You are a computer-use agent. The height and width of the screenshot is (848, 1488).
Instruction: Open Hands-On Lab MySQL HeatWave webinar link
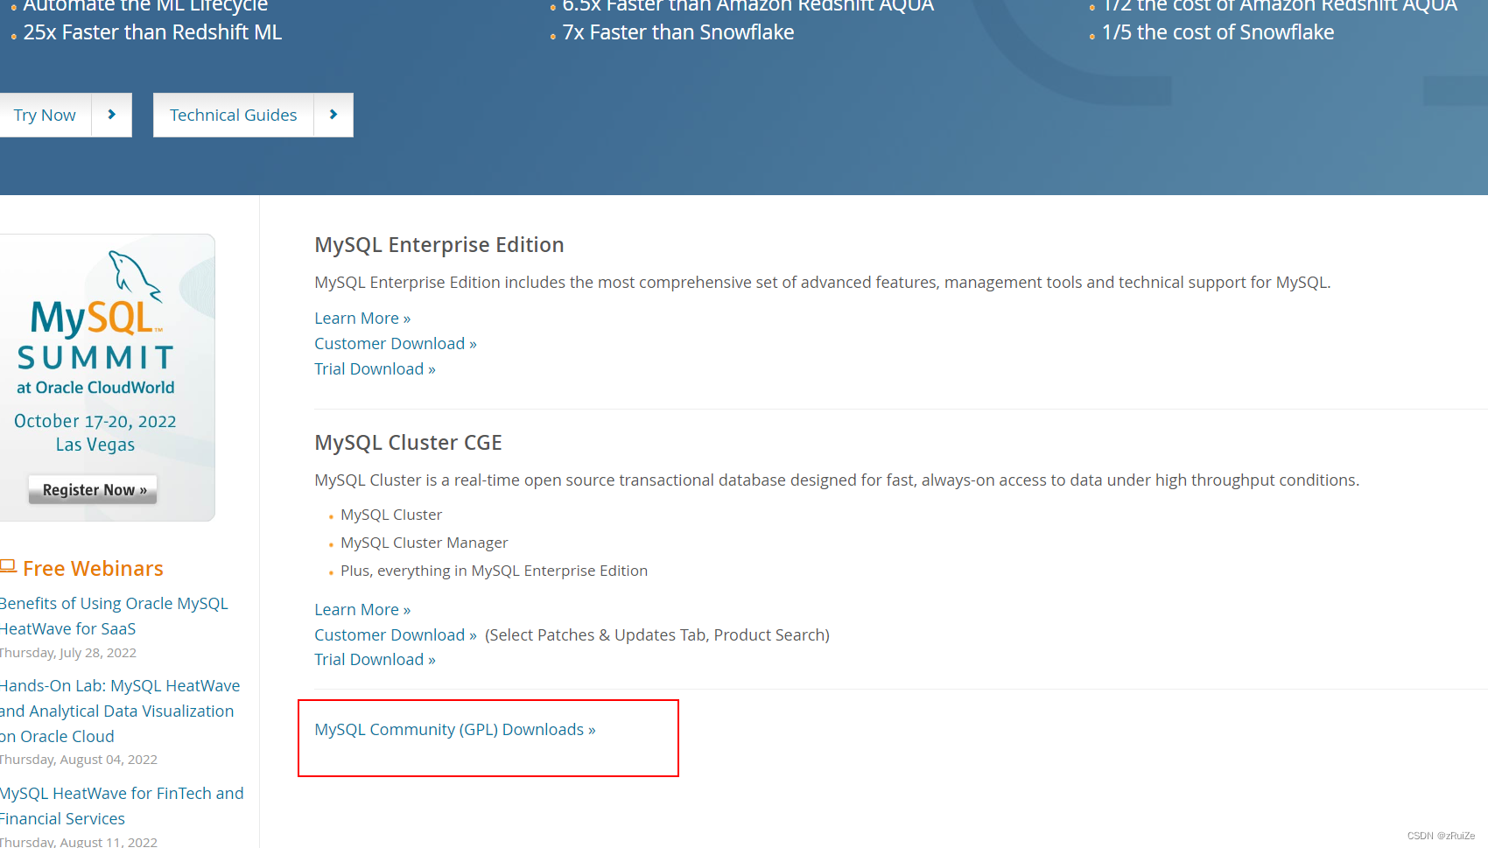(120, 711)
